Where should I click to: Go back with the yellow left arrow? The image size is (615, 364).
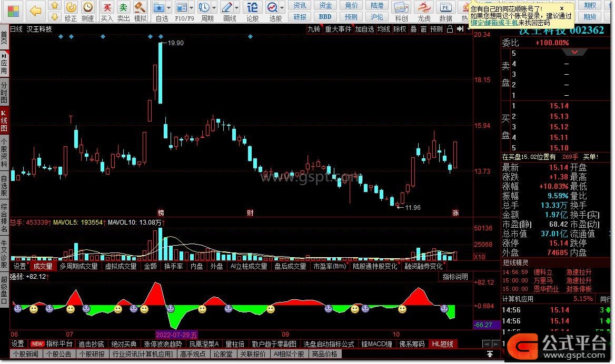click(x=35, y=11)
